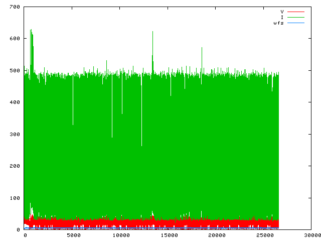Click the blue wfs legend line
321x241 pixels.
[296, 23]
